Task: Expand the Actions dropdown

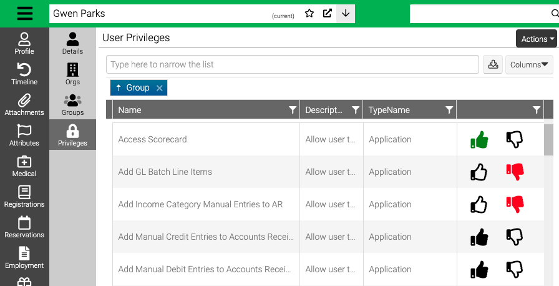Action: (536, 39)
